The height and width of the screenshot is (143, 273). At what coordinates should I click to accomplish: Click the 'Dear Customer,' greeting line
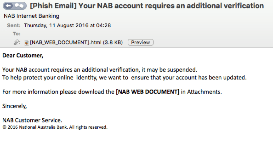[x=23, y=55]
